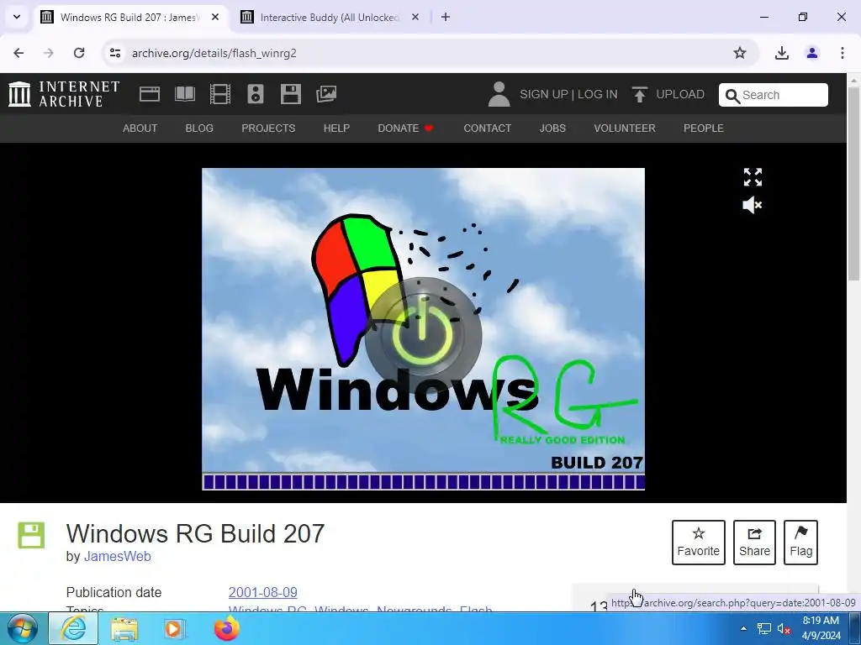Click the Share button
Viewport: 861px width, 645px height.
[754, 543]
